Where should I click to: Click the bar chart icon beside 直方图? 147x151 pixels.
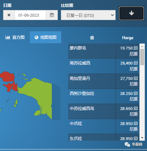pos(8,37)
